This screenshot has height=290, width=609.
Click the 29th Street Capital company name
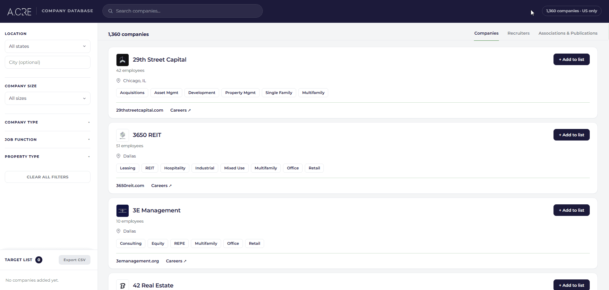pyautogui.click(x=159, y=60)
